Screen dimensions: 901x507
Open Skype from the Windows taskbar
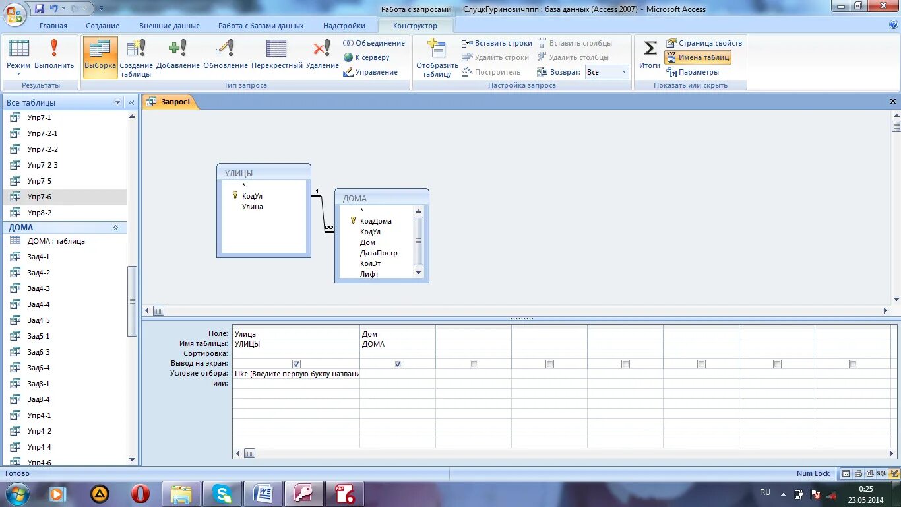click(x=222, y=494)
